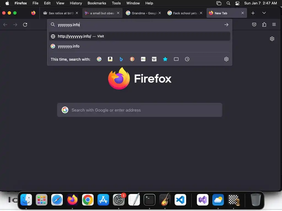Viewport: 282px width, 211px height.
Task: Open the Help menu
Action: click(149, 3)
